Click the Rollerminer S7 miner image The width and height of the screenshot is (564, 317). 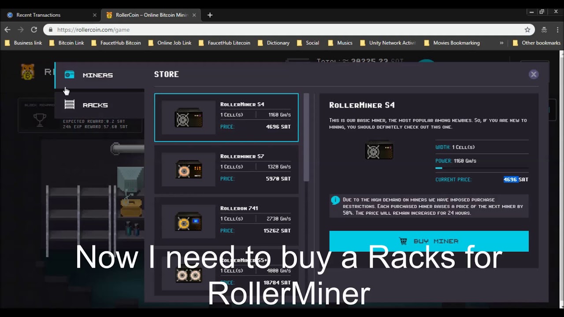pyautogui.click(x=189, y=170)
